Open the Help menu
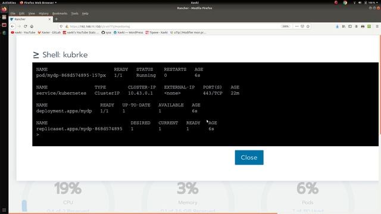The width and height of the screenshot is (381, 214). pyautogui.click(x=85, y=13)
